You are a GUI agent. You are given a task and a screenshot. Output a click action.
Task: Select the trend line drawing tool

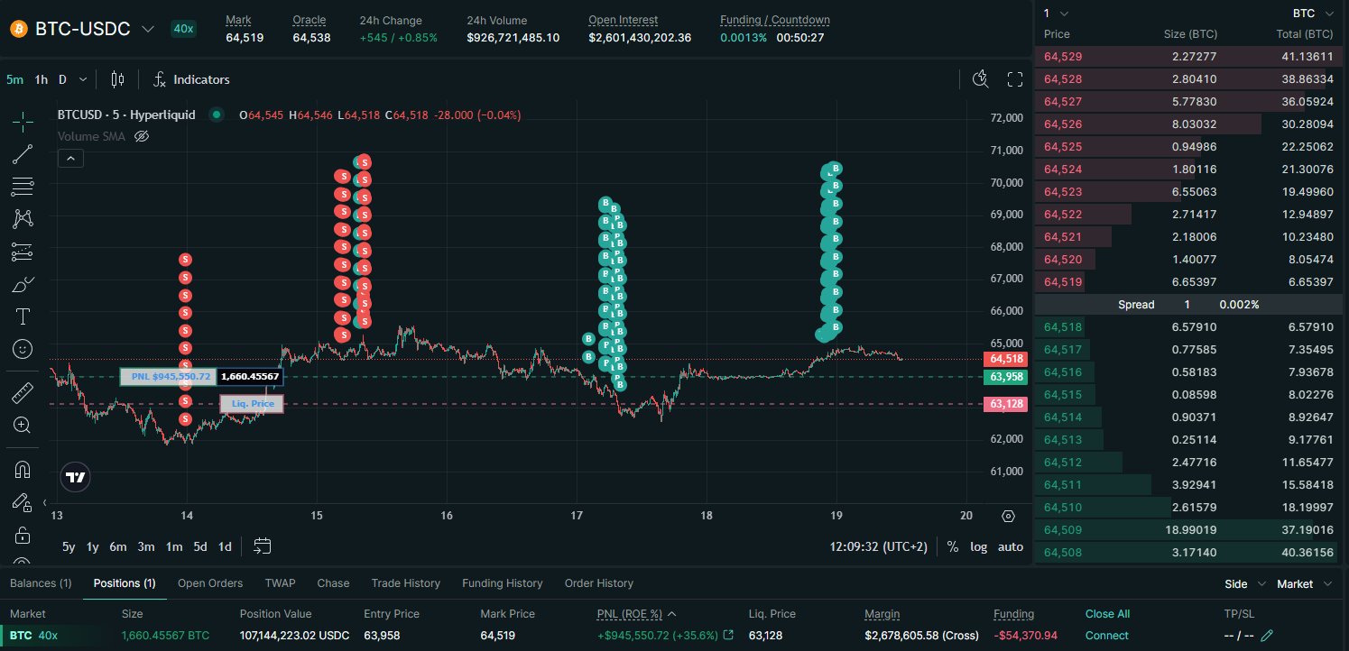tap(23, 154)
